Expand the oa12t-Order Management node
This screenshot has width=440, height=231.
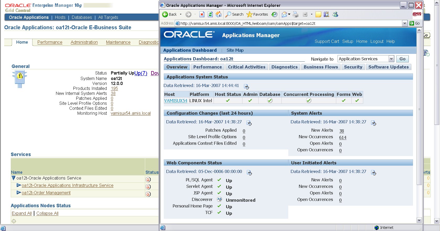(19, 193)
